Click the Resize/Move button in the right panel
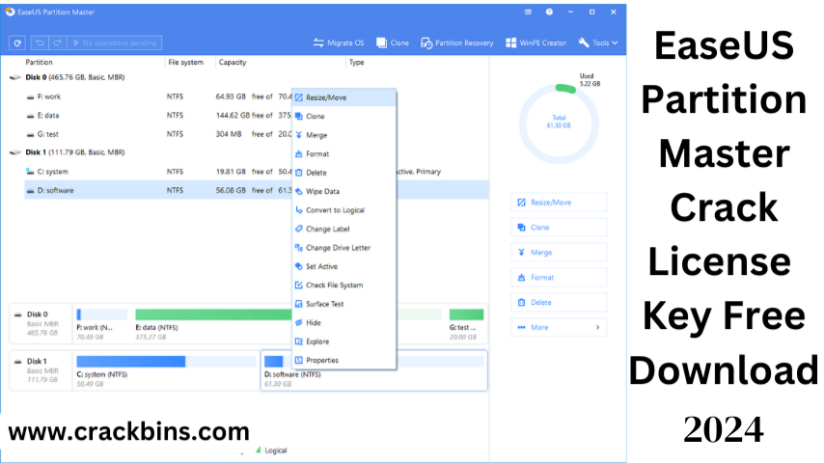Viewport: 824px width, 463px height. [x=559, y=203]
